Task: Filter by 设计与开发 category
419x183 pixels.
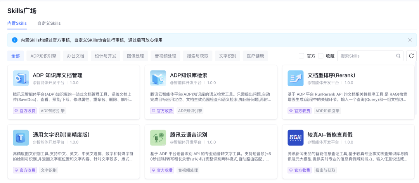Action: coord(106,56)
